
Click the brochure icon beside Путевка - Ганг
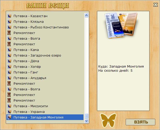click(x=9, y=72)
